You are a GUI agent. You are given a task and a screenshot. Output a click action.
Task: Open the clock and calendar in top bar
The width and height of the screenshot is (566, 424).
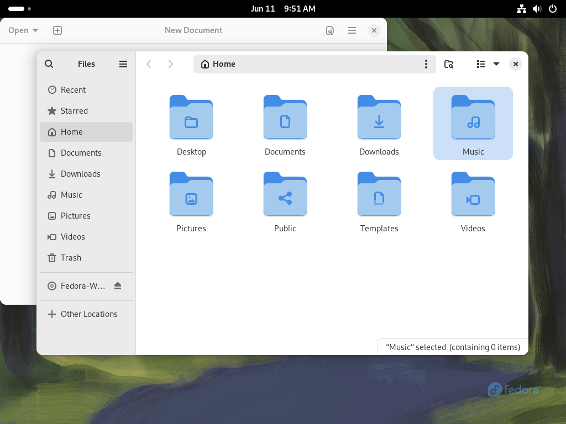coord(283,9)
